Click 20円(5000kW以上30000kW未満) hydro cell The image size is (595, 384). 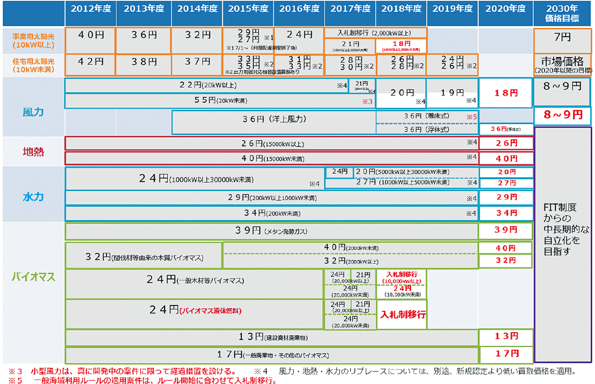pyautogui.click(x=416, y=172)
